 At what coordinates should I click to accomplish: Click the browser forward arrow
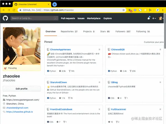tap(9, 10)
